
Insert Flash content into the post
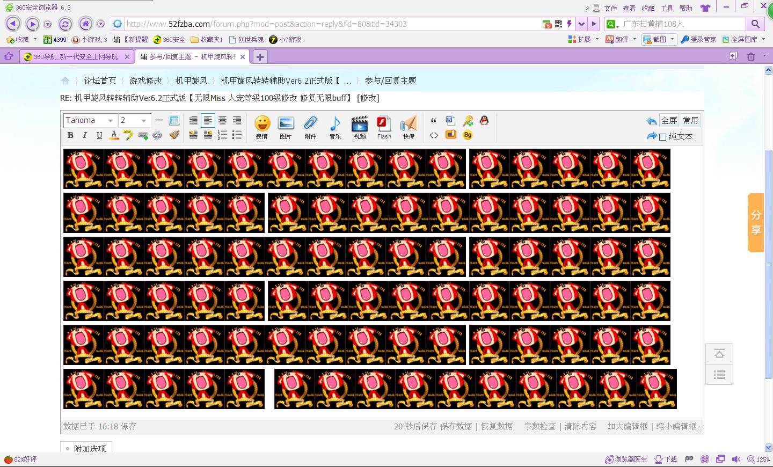click(x=384, y=127)
